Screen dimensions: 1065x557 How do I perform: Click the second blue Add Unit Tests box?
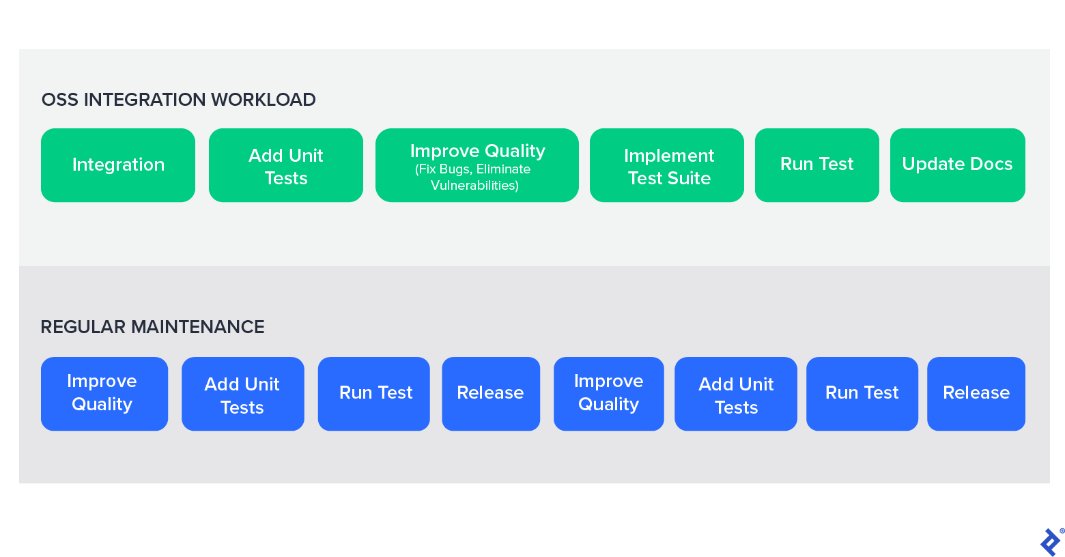click(x=735, y=393)
